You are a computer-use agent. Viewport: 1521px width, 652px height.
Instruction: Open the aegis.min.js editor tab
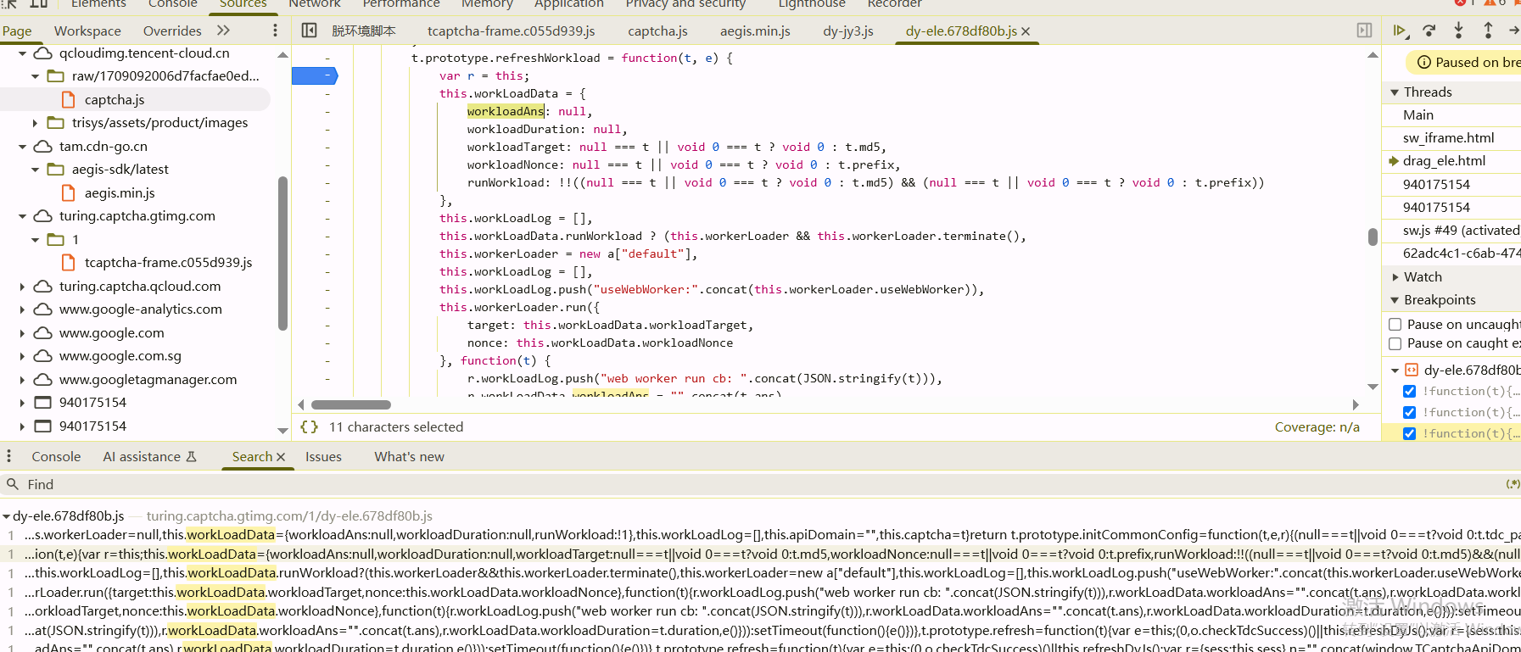point(755,31)
